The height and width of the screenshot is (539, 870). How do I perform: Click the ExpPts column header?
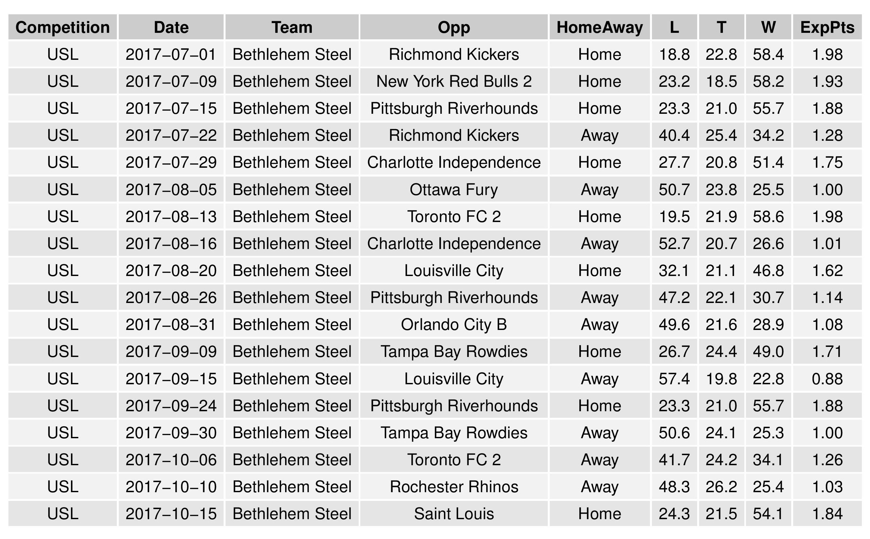coord(827,27)
